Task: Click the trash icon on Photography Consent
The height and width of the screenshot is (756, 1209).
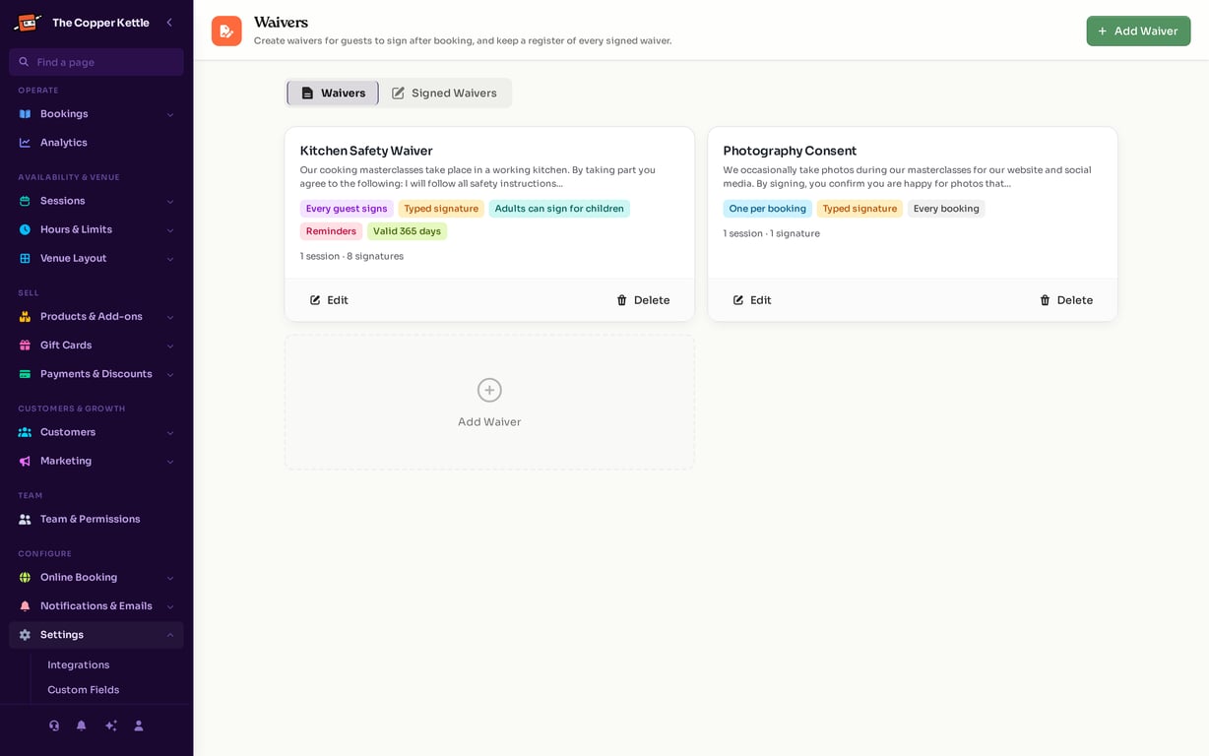Action: click(1046, 300)
